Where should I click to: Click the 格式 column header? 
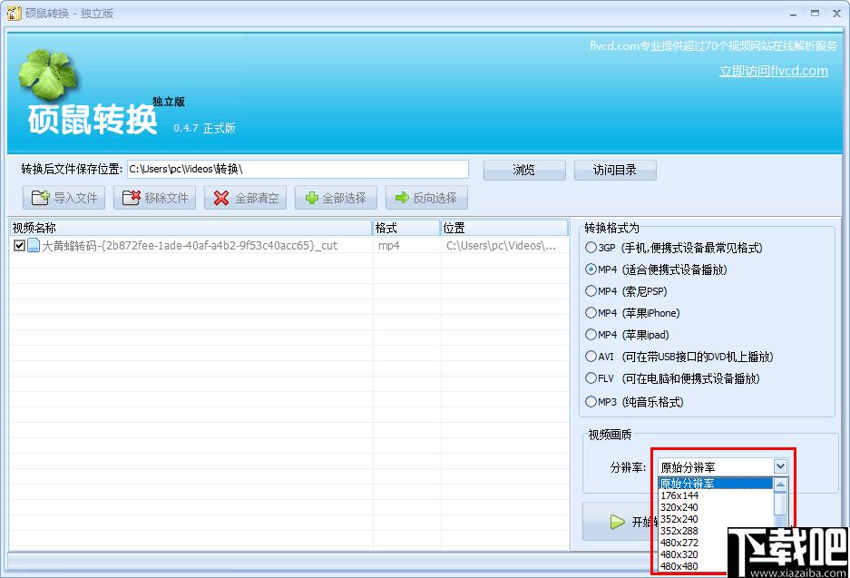[406, 228]
